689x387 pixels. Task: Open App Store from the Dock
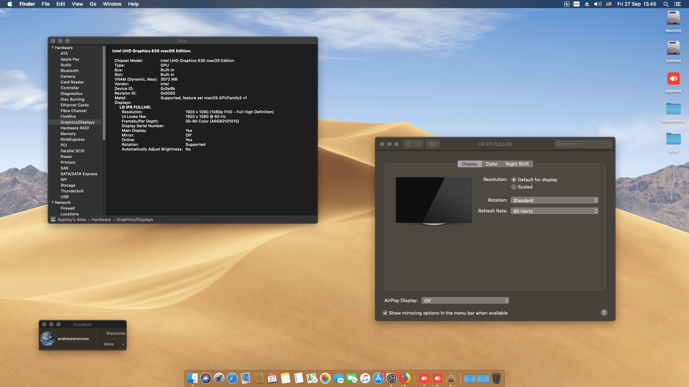point(378,378)
